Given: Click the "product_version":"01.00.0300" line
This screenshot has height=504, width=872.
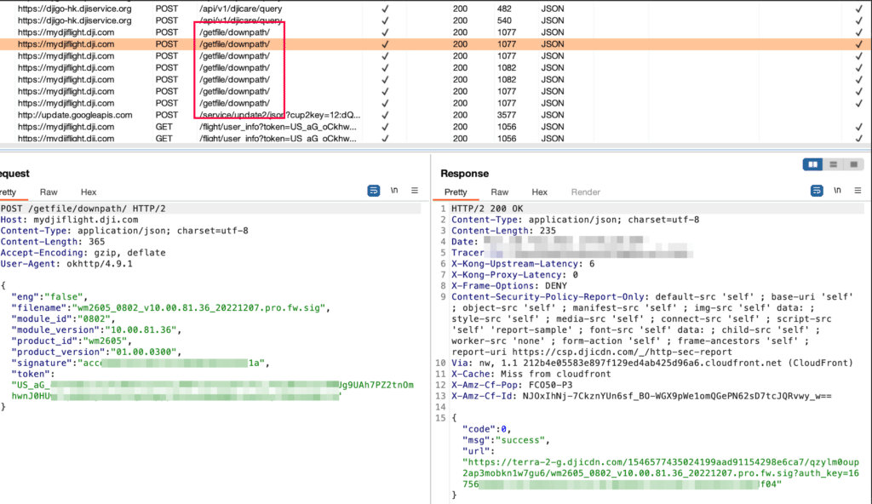Looking at the screenshot, I should pos(96,352).
